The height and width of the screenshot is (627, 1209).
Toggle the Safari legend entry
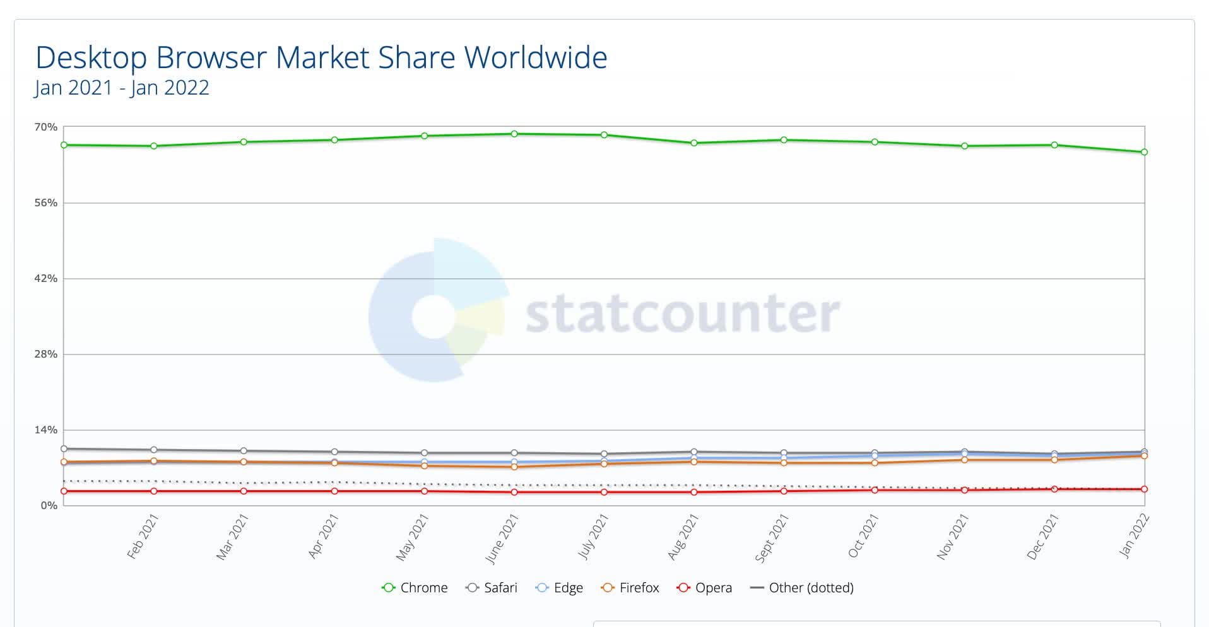coord(492,588)
